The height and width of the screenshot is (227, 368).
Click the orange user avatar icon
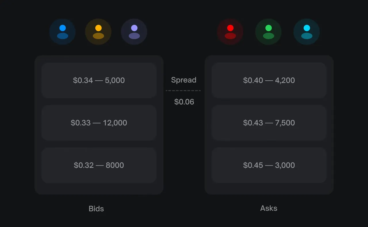[98, 32]
